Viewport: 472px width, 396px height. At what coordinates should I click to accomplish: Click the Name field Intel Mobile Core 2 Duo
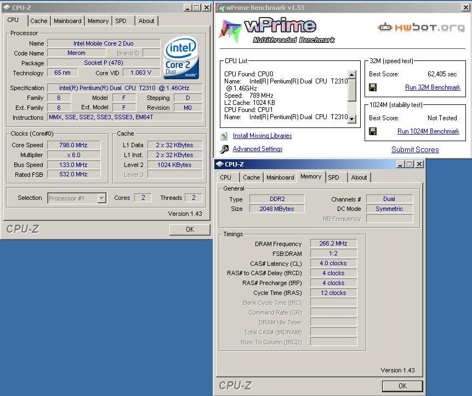(104, 43)
